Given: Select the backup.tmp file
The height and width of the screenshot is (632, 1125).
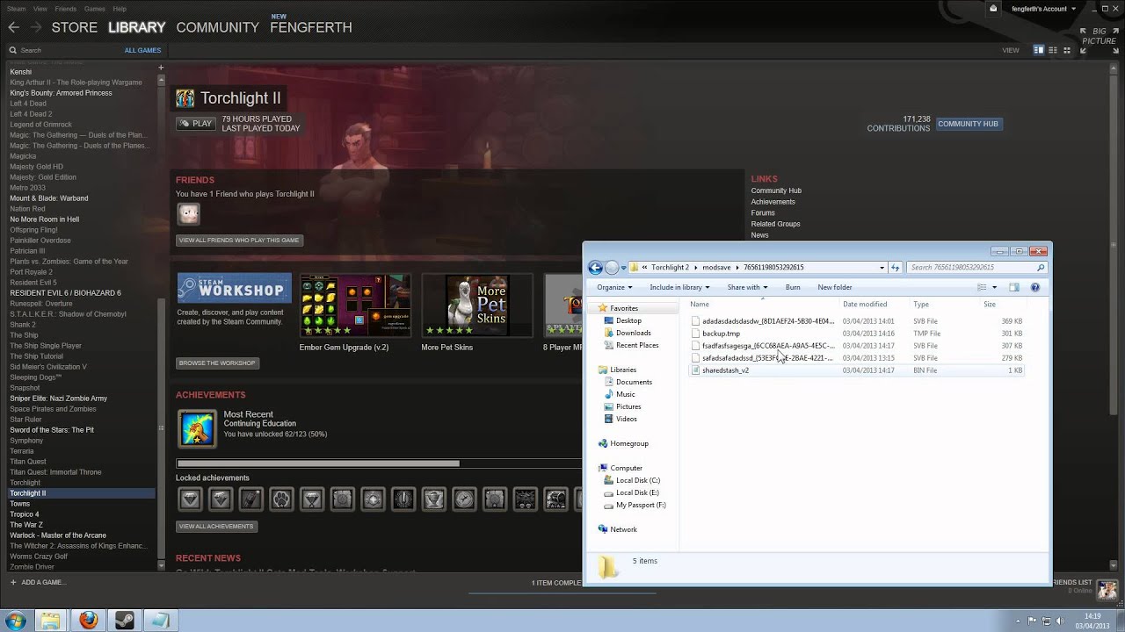Looking at the screenshot, I should point(721,334).
